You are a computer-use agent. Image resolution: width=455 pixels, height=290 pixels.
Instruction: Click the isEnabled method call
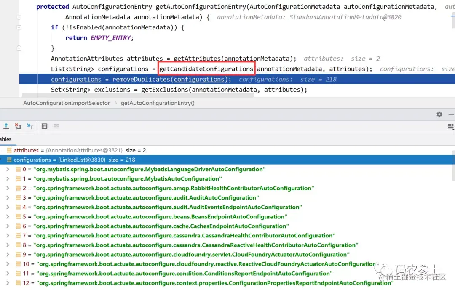(85, 27)
